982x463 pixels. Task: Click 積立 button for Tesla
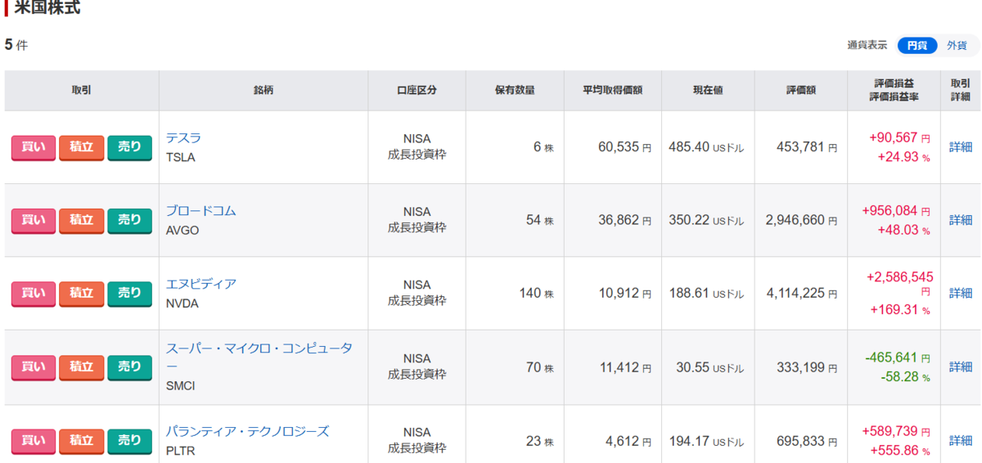tap(81, 147)
